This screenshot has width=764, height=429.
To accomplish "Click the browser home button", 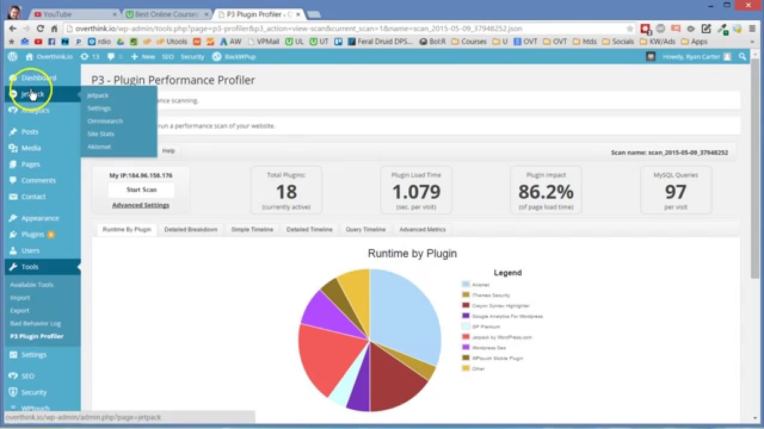I will [54, 28].
